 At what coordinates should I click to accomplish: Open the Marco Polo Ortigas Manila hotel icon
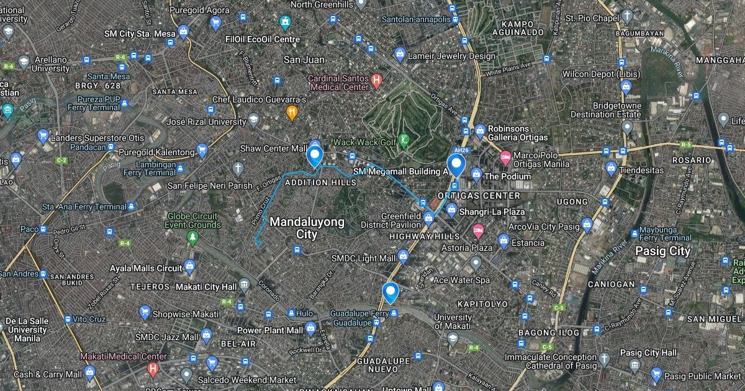pos(505,156)
